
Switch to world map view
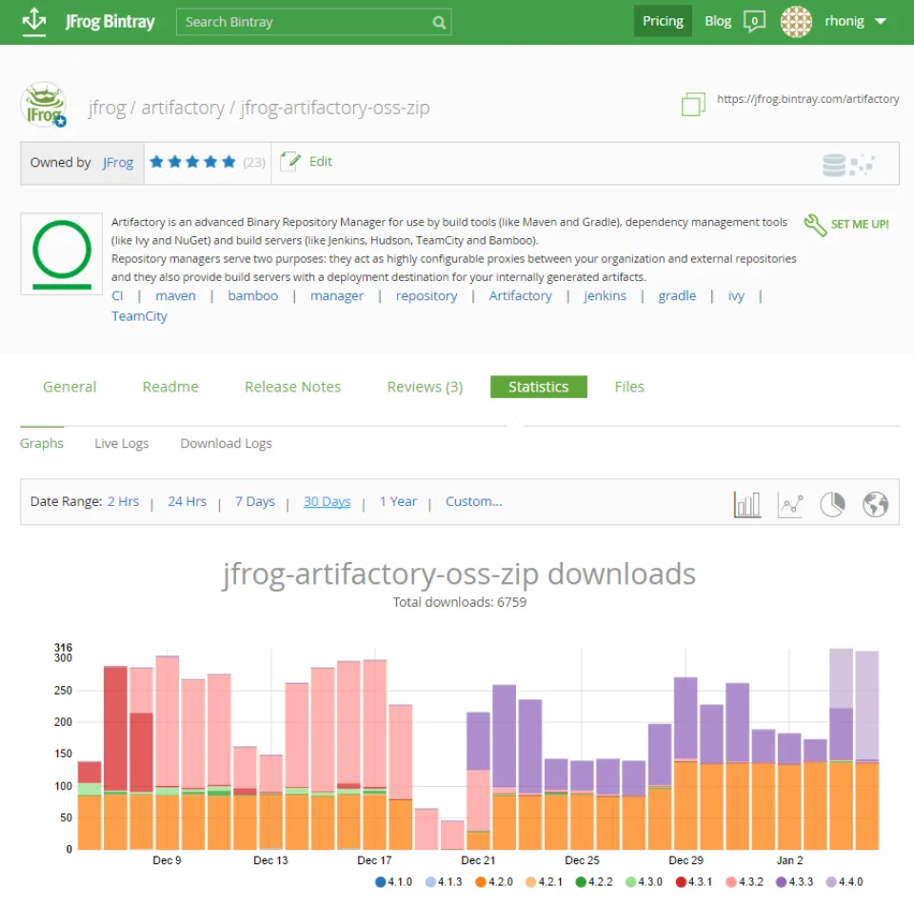click(875, 504)
